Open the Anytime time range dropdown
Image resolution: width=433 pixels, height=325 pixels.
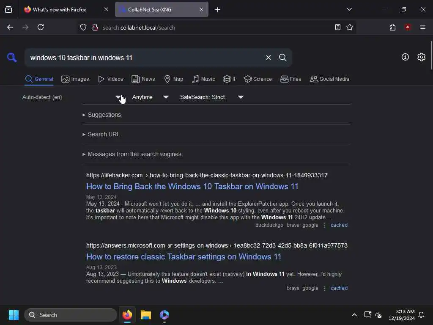150,97
